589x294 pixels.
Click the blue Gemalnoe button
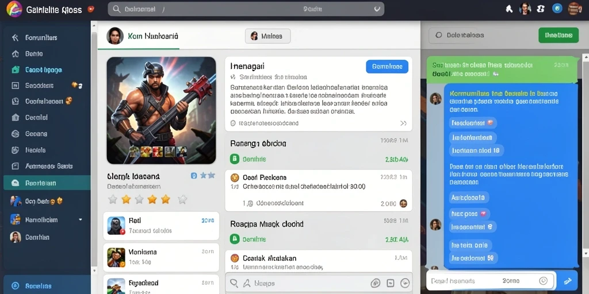tap(387, 67)
